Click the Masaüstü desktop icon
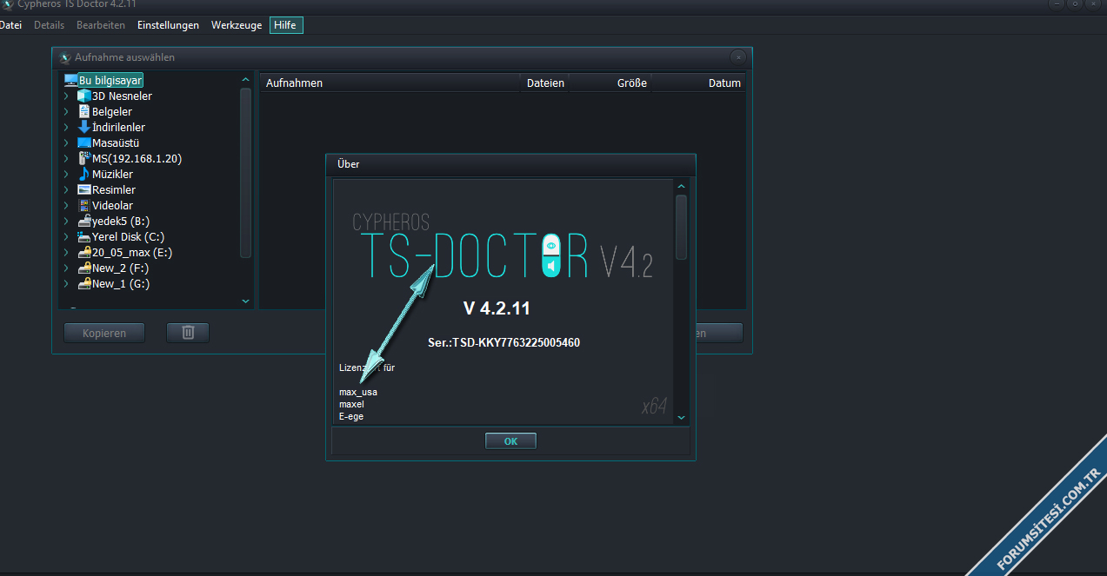 [x=83, y=142]
